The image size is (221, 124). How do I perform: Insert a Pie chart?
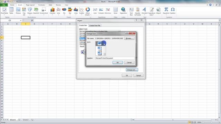point(64,11)
